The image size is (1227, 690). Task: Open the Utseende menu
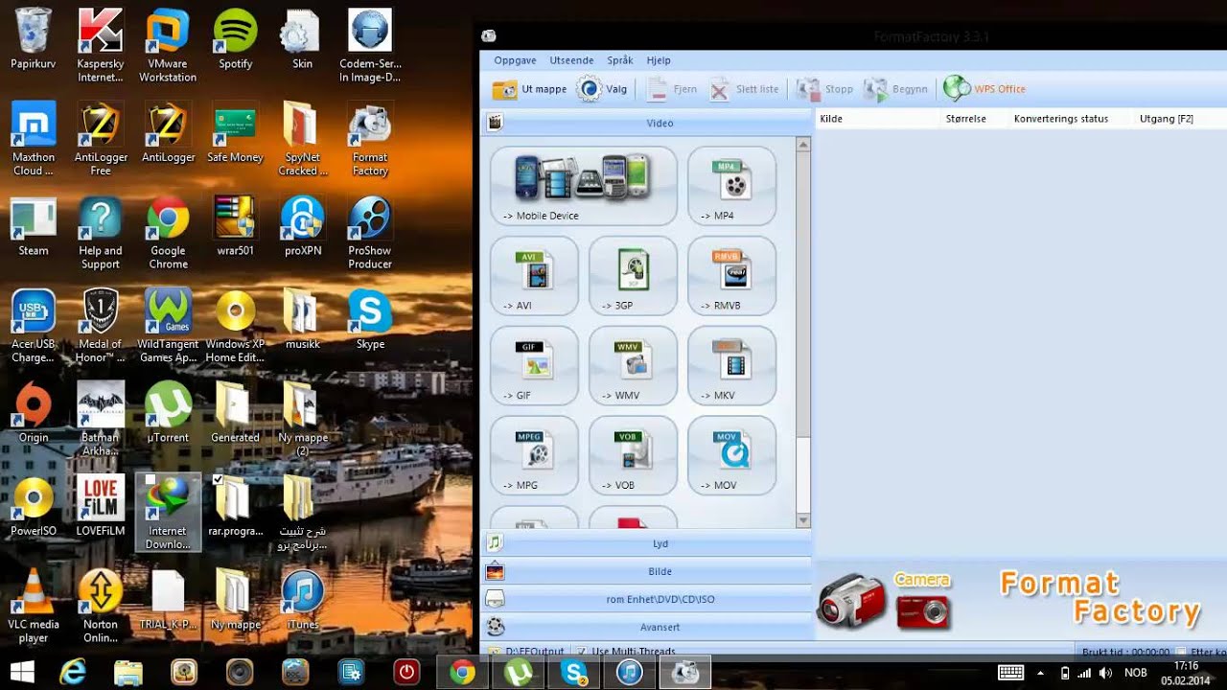[x=571, y=60]
